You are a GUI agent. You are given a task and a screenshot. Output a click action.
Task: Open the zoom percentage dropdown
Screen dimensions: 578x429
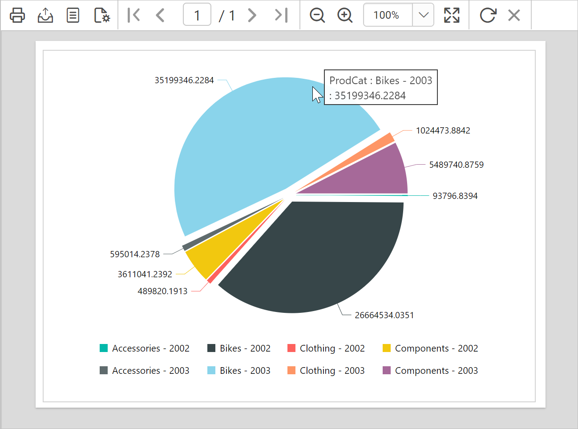point(423,15)
